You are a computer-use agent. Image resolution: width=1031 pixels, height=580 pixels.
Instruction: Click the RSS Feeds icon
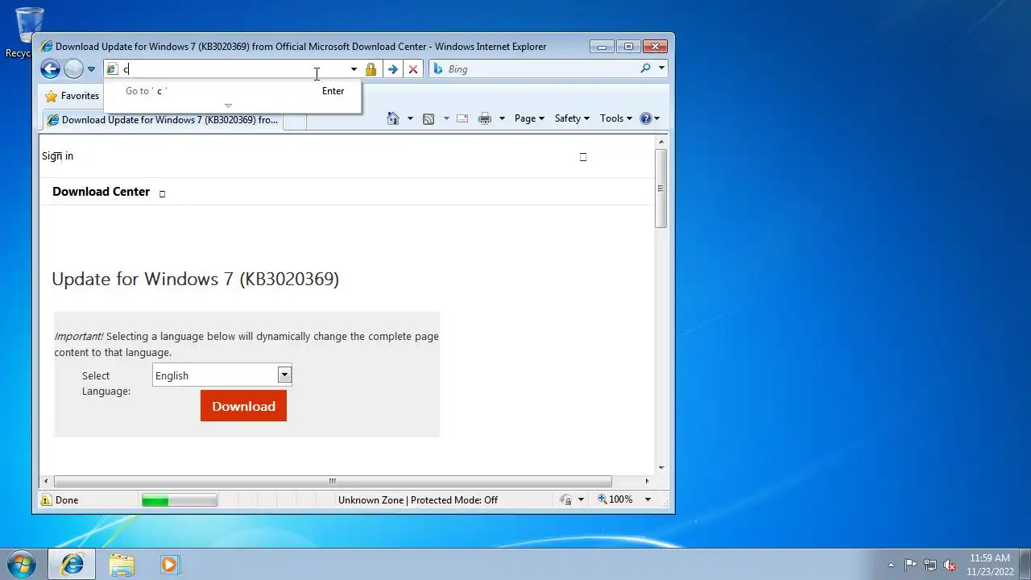pos(429,118)
